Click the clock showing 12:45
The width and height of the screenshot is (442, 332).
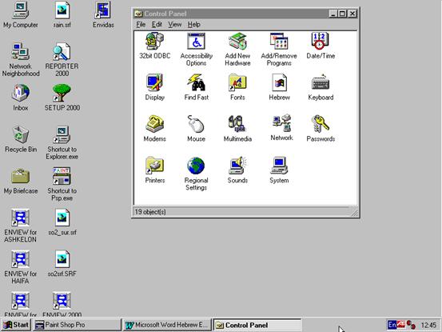[x=428, y=326]
